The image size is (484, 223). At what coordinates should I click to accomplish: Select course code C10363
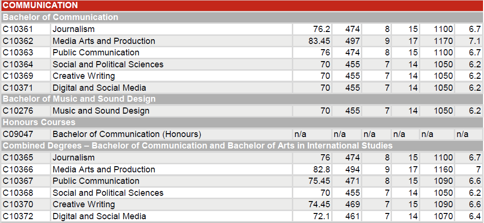pos(18,53)
